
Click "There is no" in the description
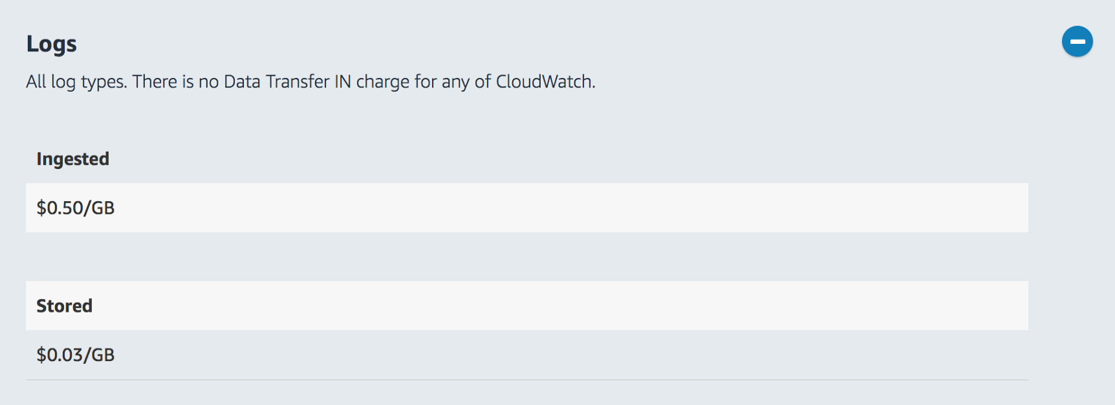click(x=176, y=82)
